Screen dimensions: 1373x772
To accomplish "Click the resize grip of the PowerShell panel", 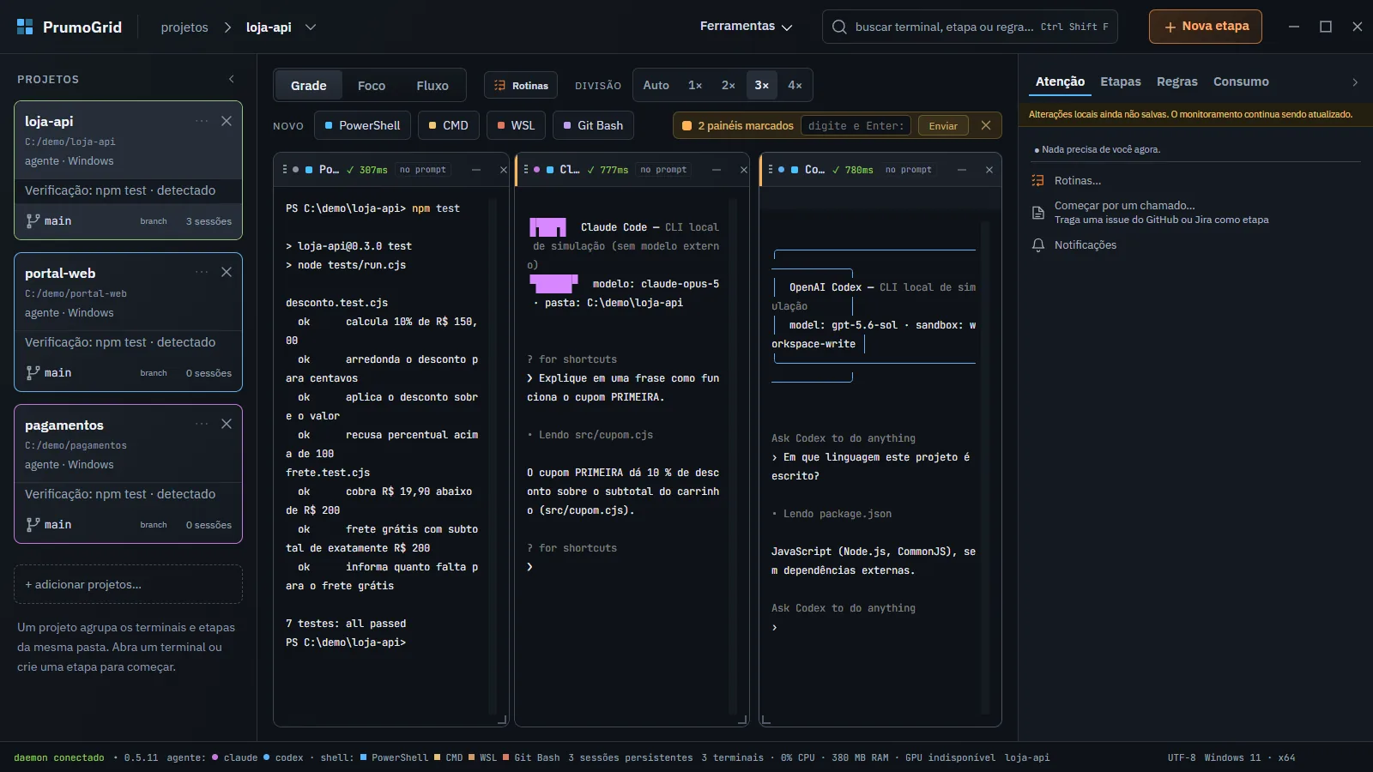I will [502, 720].
